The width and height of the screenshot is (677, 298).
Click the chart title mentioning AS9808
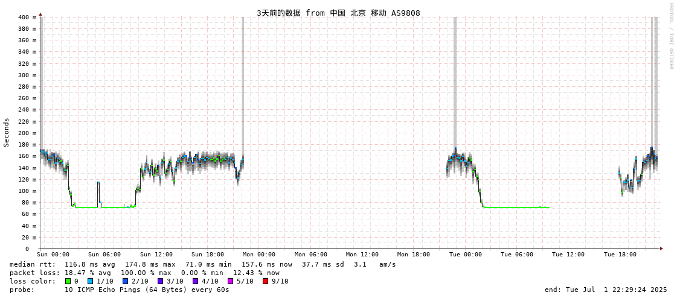point(338,13)
